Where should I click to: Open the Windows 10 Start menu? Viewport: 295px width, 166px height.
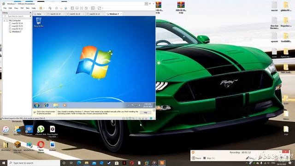[4, 163]
